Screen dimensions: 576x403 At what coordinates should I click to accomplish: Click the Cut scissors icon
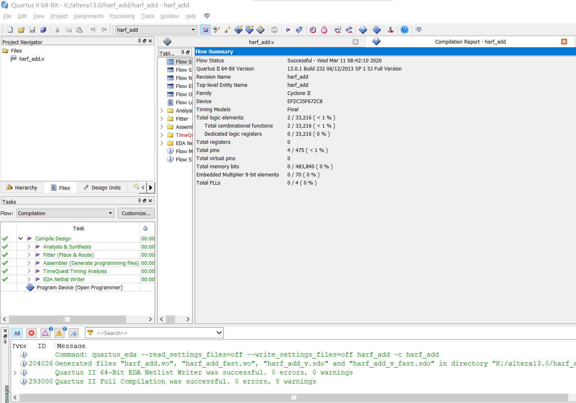click(57, 30)
